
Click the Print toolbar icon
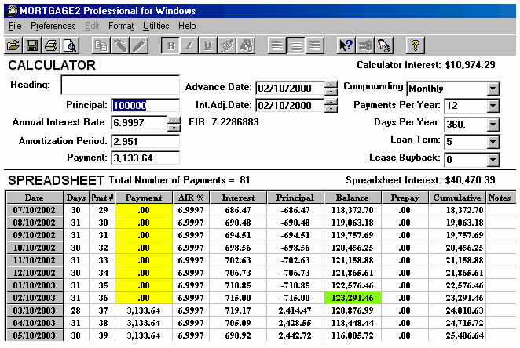51,45
